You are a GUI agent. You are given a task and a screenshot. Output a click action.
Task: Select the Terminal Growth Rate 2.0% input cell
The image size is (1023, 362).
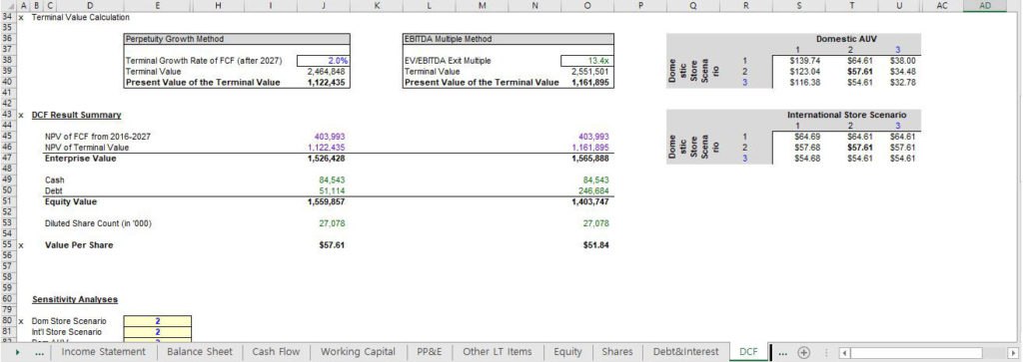(x=324, y=61)
